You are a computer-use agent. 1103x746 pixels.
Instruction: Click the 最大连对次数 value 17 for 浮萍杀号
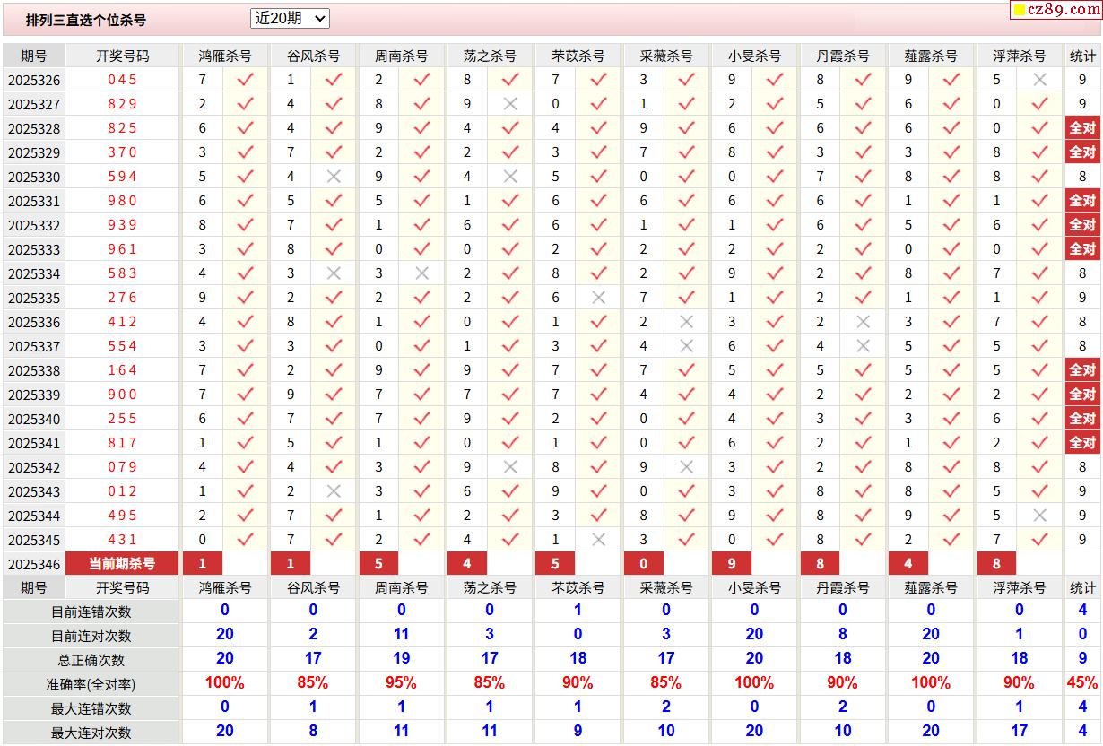[x=1020, y=732]
